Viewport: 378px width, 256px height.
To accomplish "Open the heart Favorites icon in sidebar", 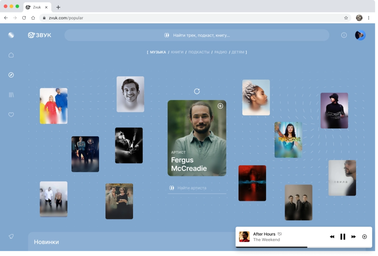I will (x=11, y=114).
